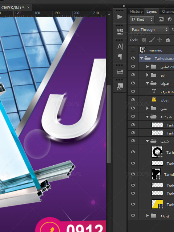174x232 pixels.
Task: Collapse the شیشه layer group
Action: (x=147, y=117)
